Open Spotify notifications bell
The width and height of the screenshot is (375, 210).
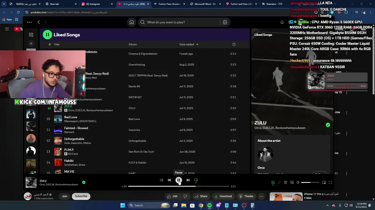point(282,22)
